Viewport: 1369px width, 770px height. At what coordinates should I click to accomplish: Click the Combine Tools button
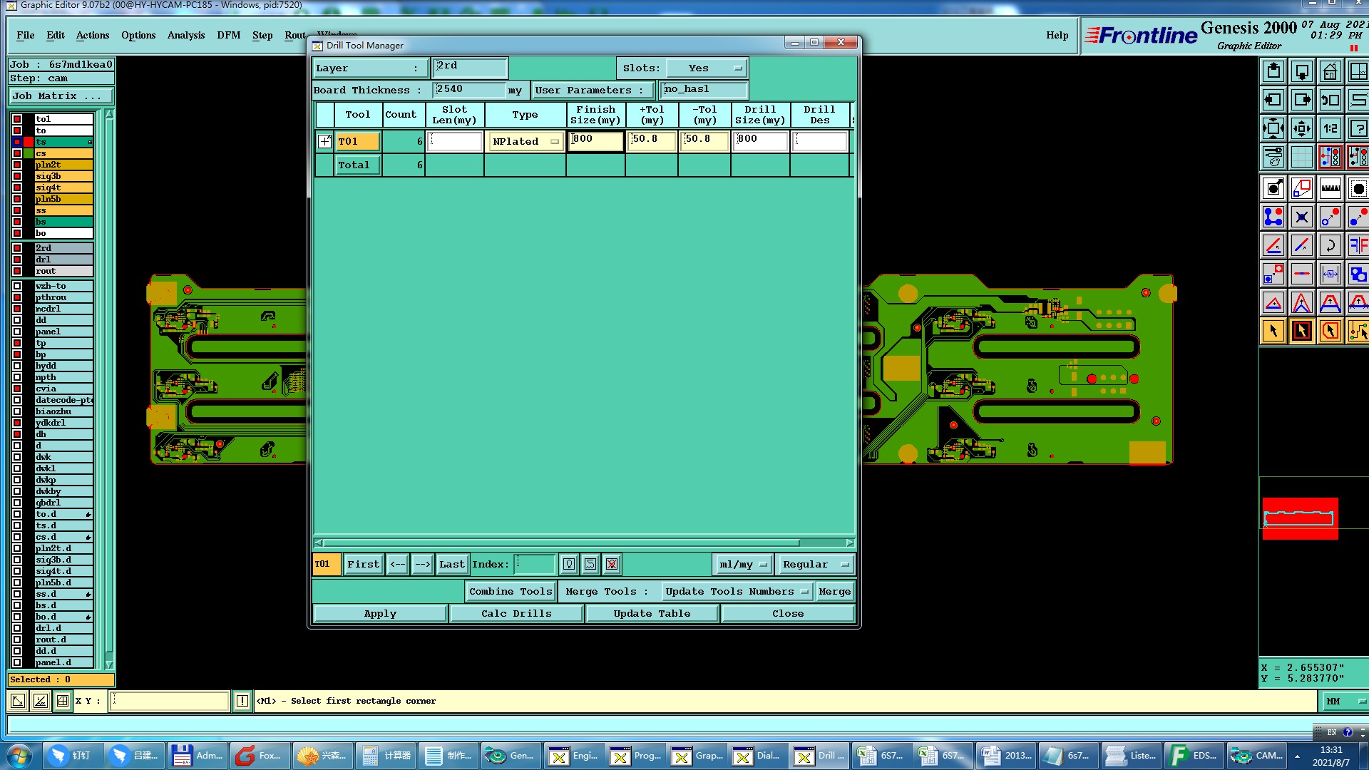[x=510, y=592]
